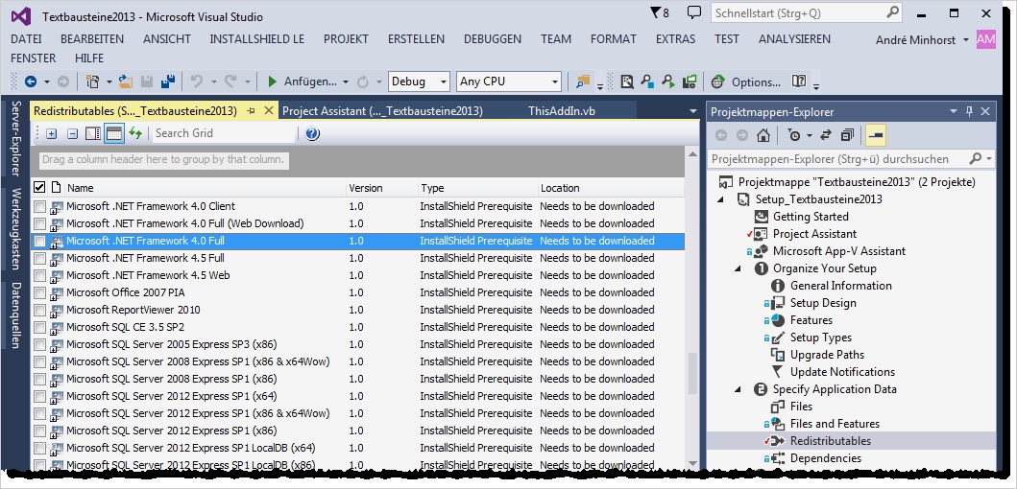Image resolution: width=1017 pixels, height=489 pixels.
Task: Click the expand-all plus icon in grid toolbar
Action: click(x=52, y=133)
